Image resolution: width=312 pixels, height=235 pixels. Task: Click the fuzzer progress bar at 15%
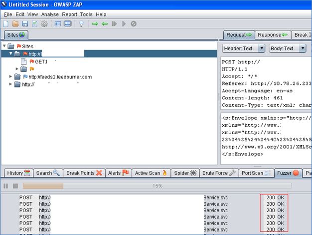click(x=157, y=186)
